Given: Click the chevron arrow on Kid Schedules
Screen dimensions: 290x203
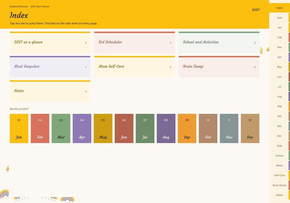Looking at the screenshot, I should point(170,43).
